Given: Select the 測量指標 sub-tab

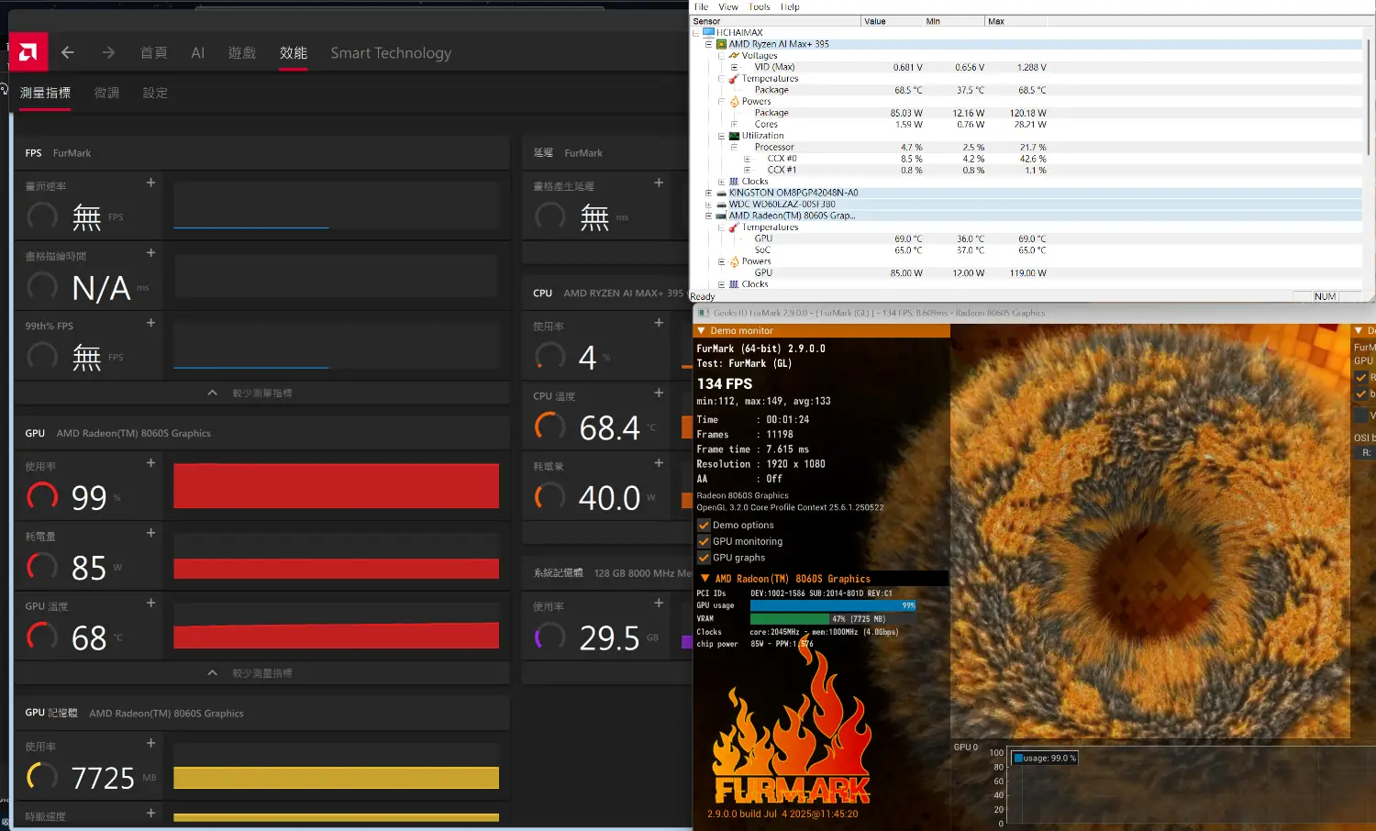Looking at the screenshot, I should pyautogui.click(x=45, y=93).
